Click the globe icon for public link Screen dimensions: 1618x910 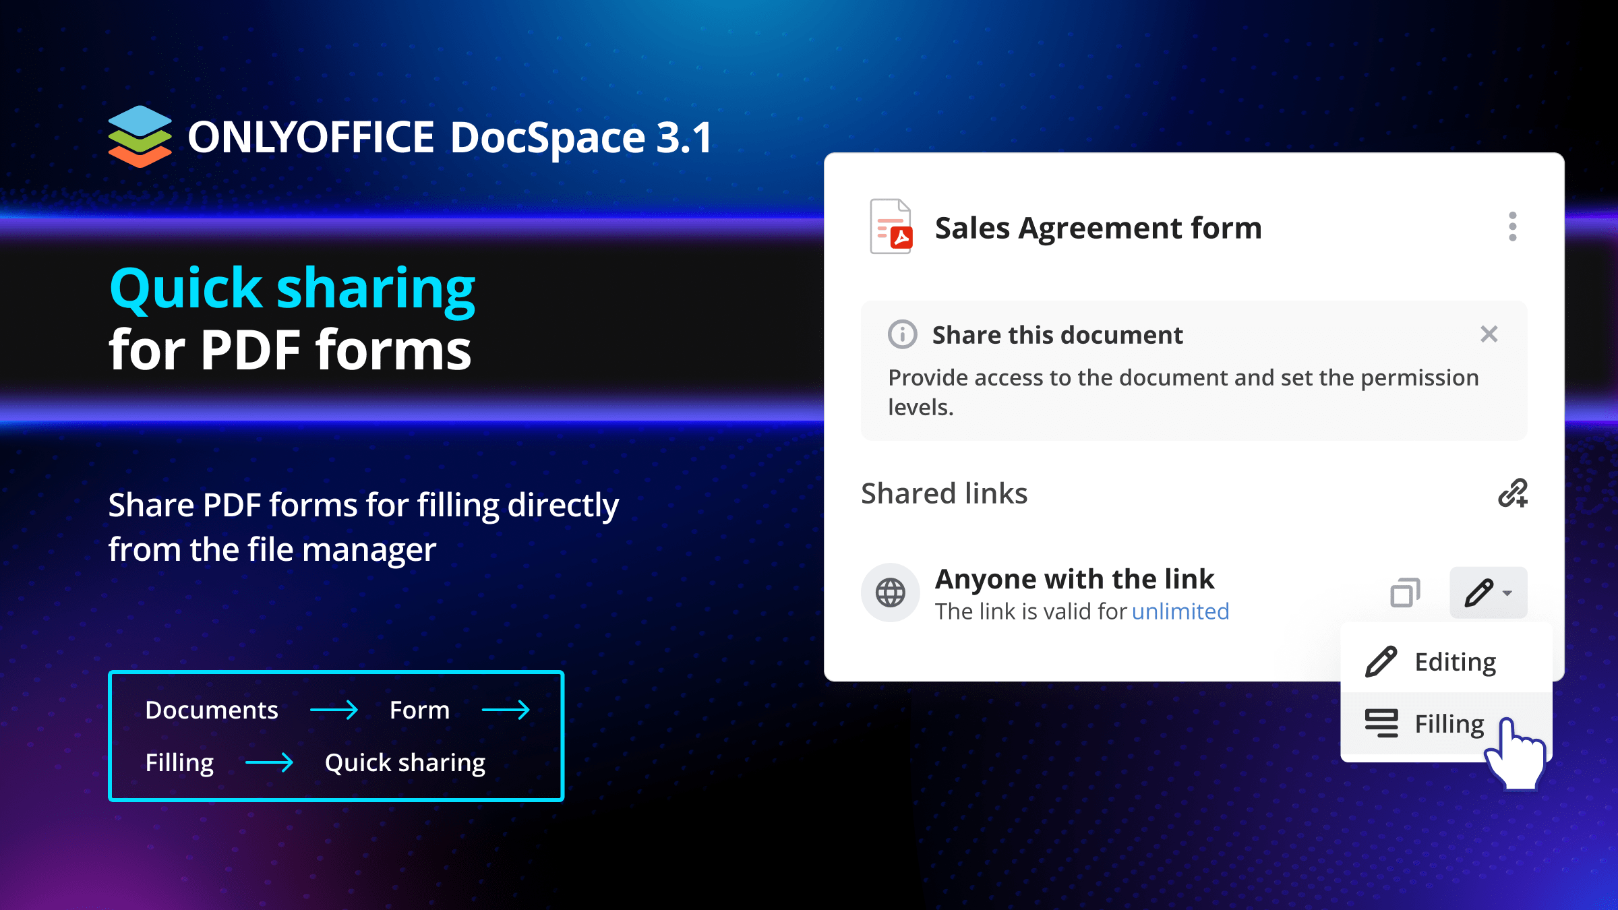(890, 593)
